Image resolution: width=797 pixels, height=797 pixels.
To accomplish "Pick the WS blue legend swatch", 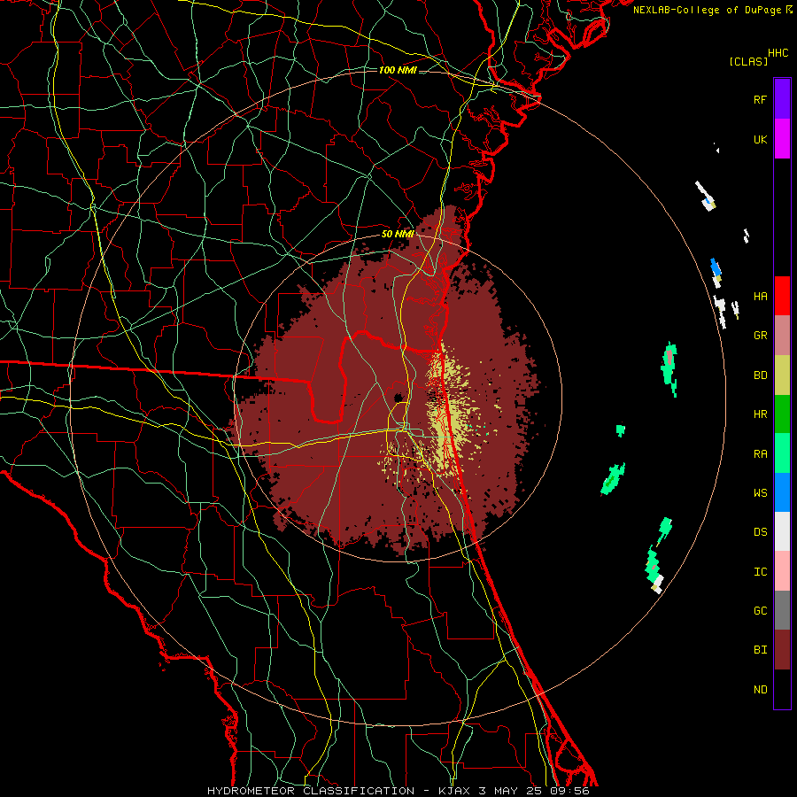I will (782, 492).
